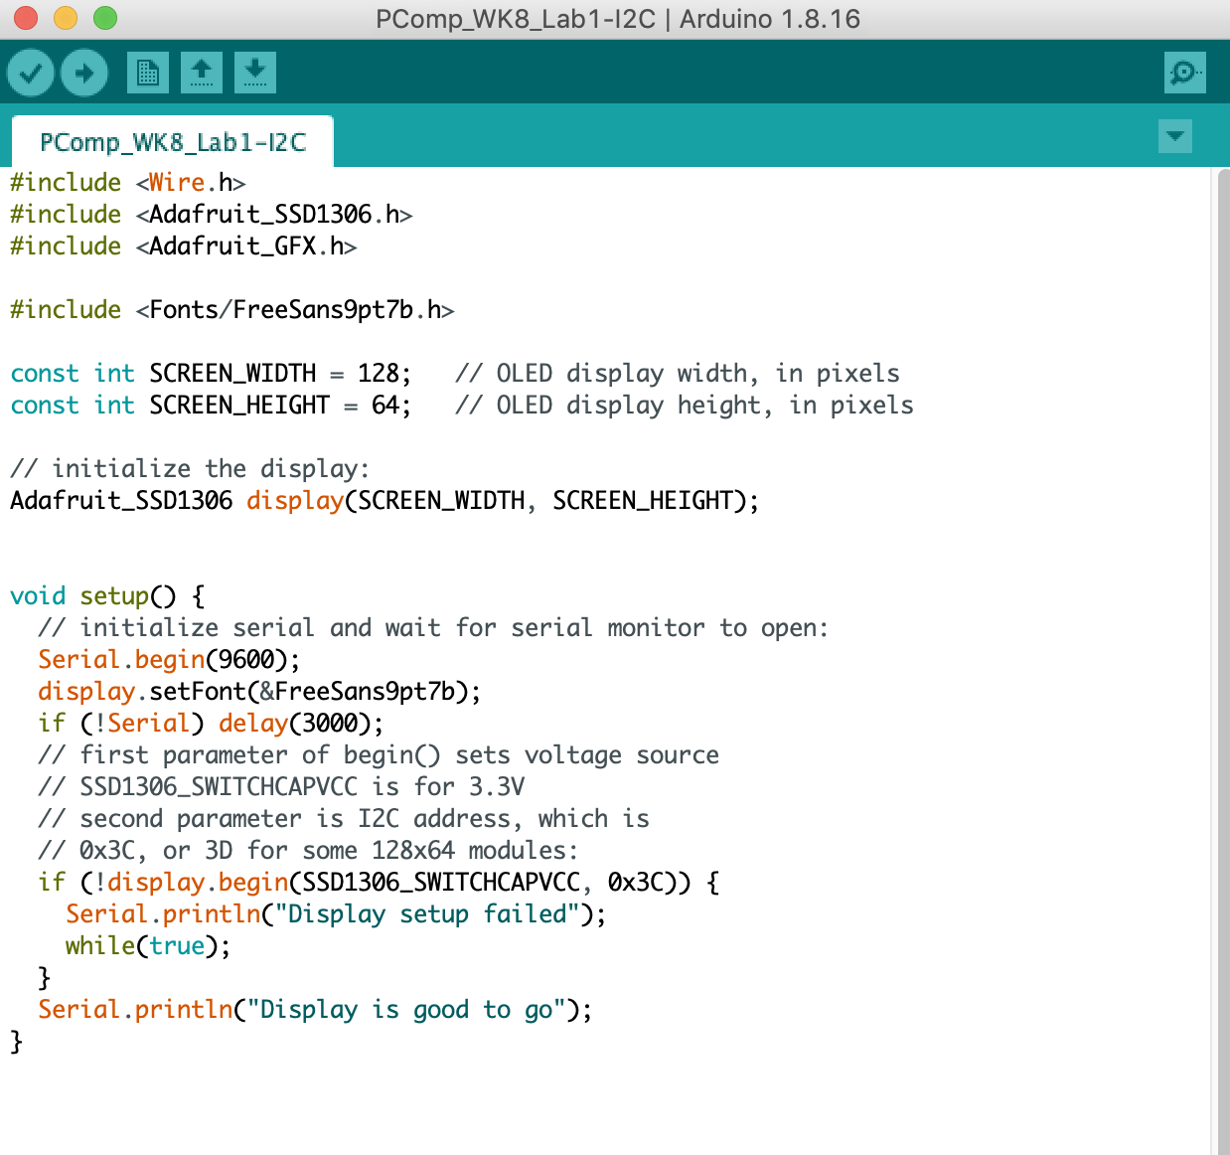
Task: Open a sketch using the up-arrow icon
Action: click(202, 73)
